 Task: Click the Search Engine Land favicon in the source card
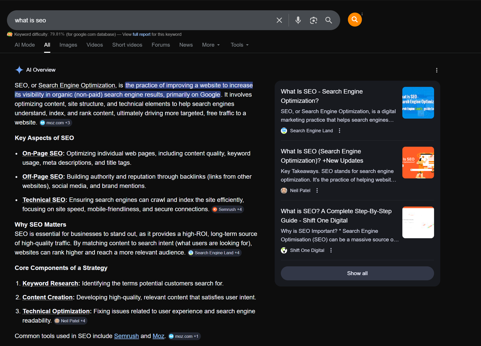284,130
